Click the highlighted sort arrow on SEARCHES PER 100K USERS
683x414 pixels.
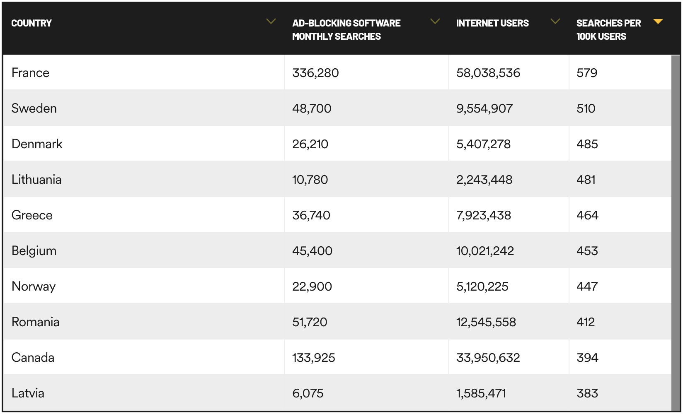(x=659, y=22)
